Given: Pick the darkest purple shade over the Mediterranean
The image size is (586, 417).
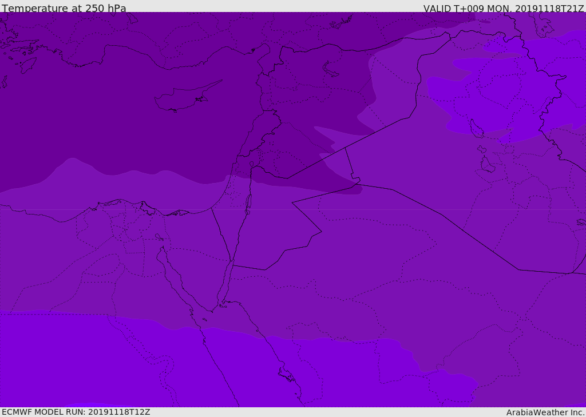Looking at the screenshot, I should tap(112, 112).
